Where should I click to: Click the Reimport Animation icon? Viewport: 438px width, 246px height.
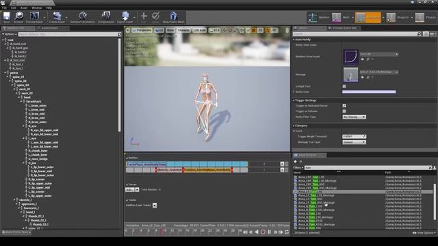pos(83,17)
